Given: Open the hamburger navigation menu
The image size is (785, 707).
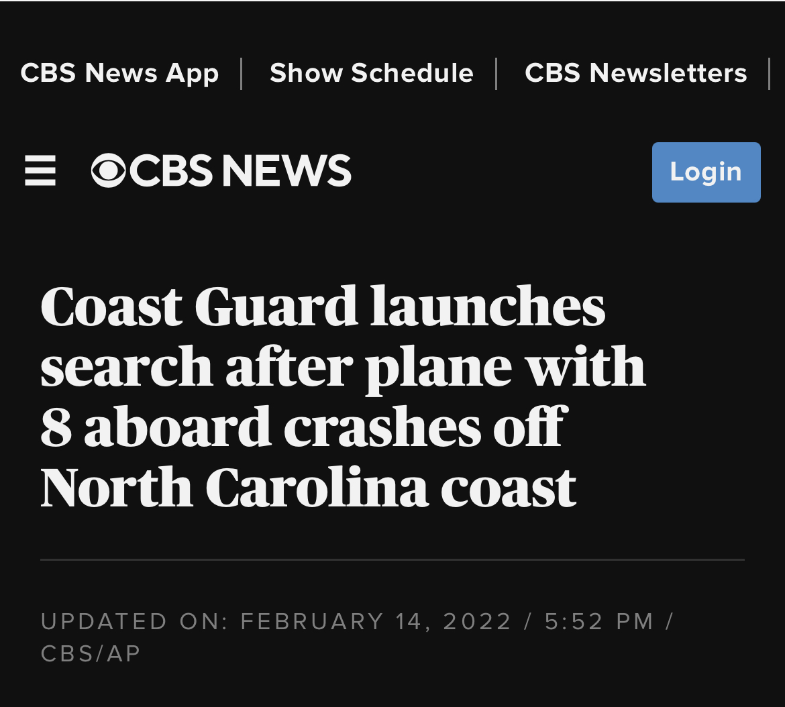Looking at the screenshot, I should [40, 171].
